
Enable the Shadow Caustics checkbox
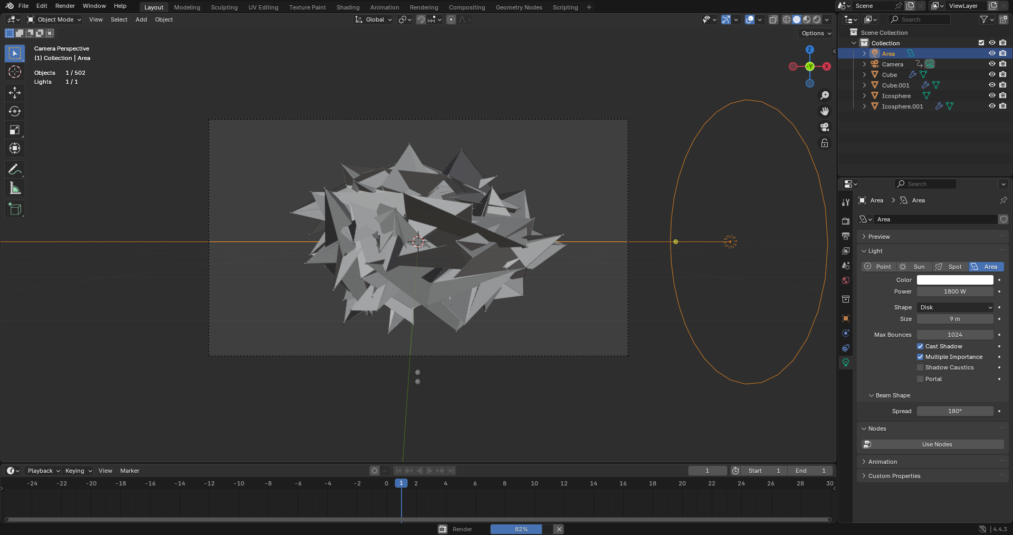point(920,367)
